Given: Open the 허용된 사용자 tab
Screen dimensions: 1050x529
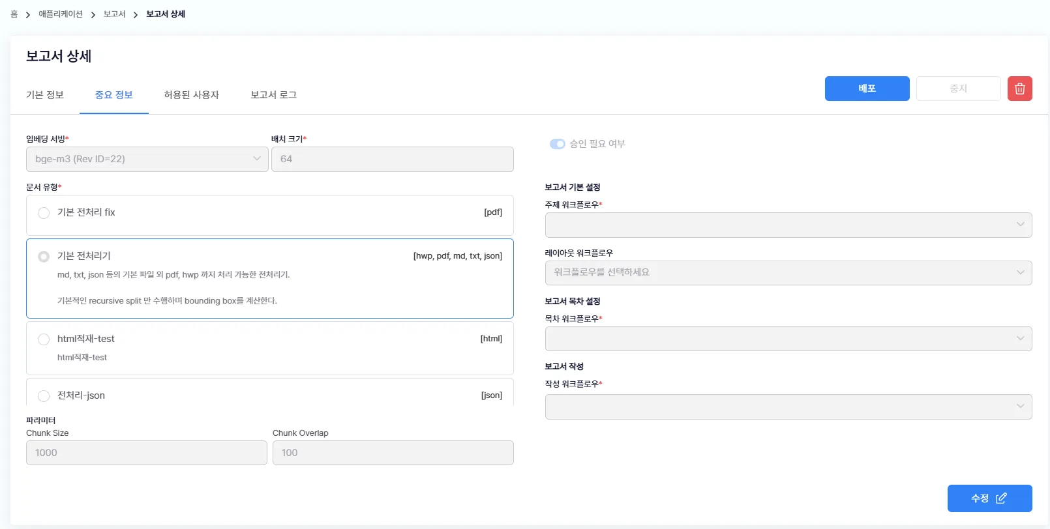Looking at the screenshot, I should click(x=191, y=95).
